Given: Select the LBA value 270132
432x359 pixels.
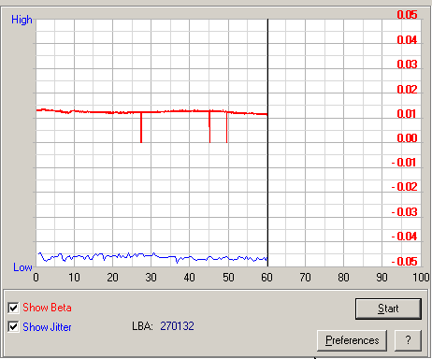Looking at the screenshot, I should tap(177, 326).
